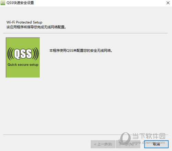
Task: Click the green QSS Quick secure setup logo
Action: (23, 58)
